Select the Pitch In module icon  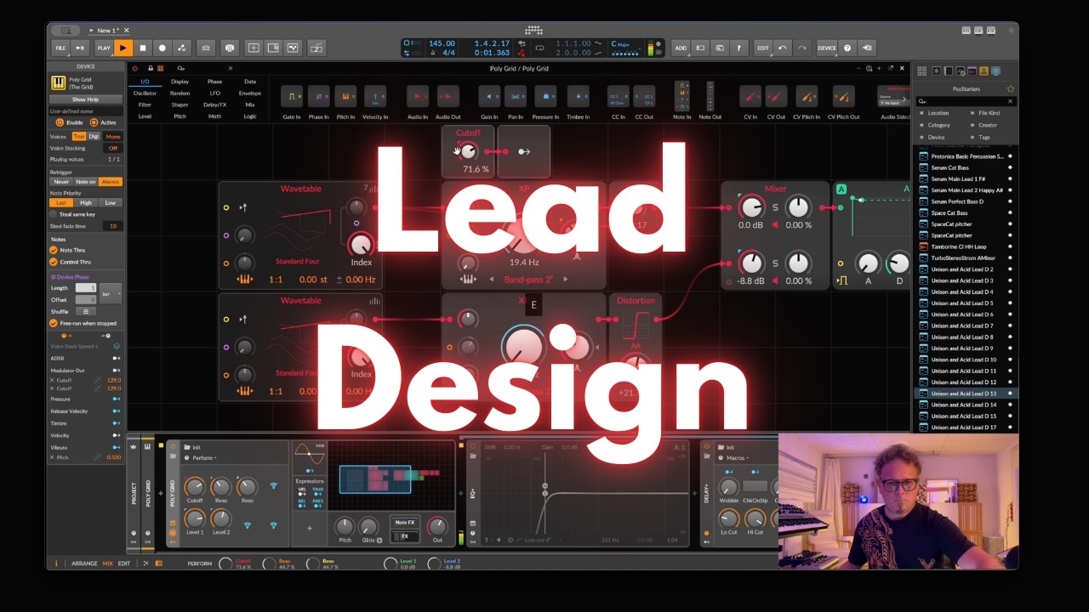[x=345, y=96]
